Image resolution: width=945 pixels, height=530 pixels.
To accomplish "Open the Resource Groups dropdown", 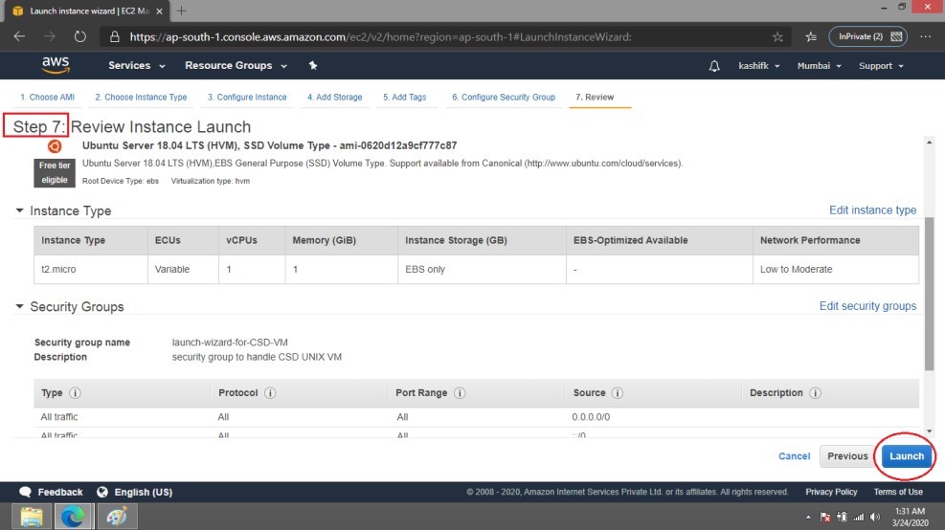I will pyautogui.click(x=236, y=65).
